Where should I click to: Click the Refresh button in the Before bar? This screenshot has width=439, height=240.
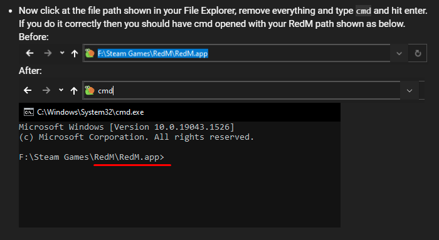(418, 53)
